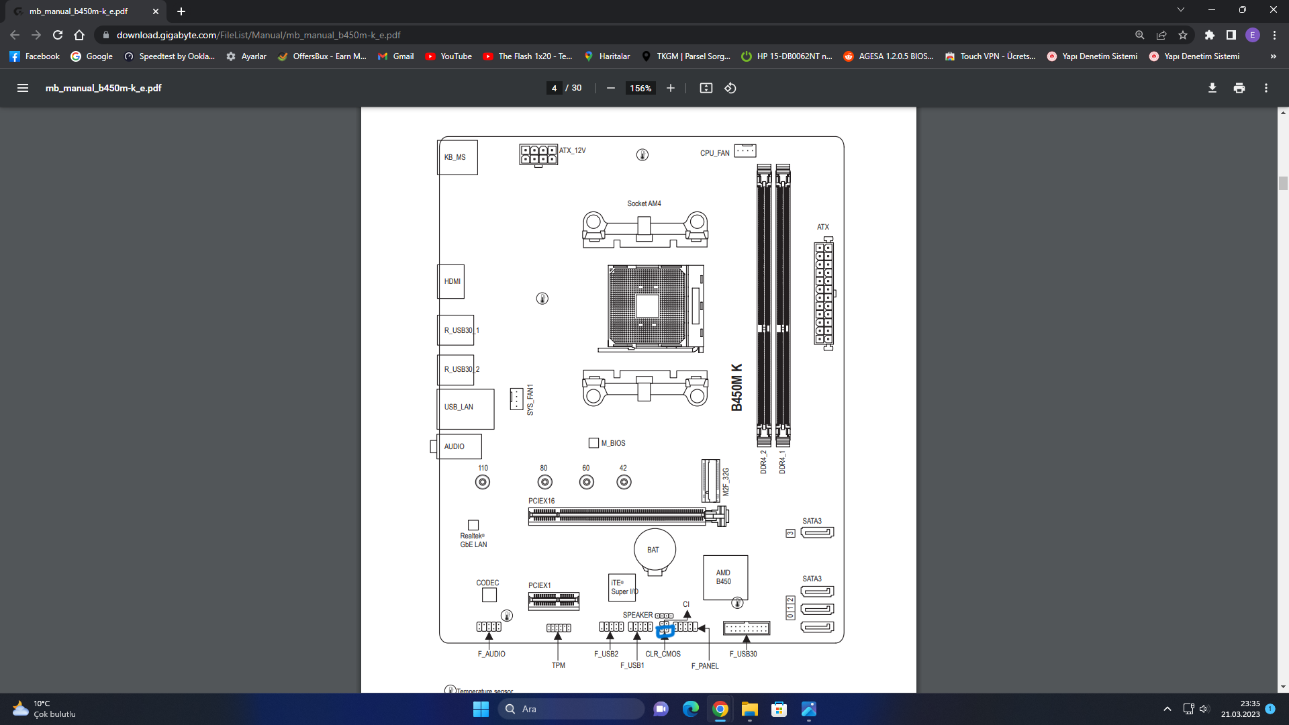Open the Windows Start menu
This screenshot has height=725, width=1289.
tap(481, 709)
